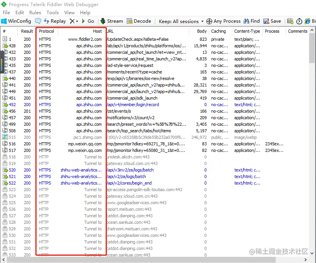
Task: Click the horizontal scrollbar right arrow
Action: (306, 260)
